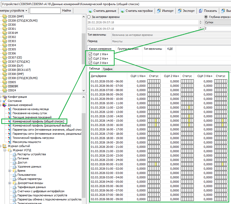Switch to the График tab
This screenshot has width=231, height=204.
[x=108, y=69]
